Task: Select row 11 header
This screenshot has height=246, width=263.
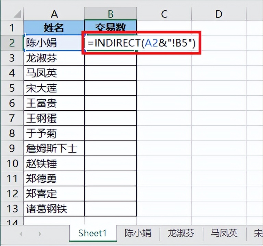Action: [x=12, y=179]
